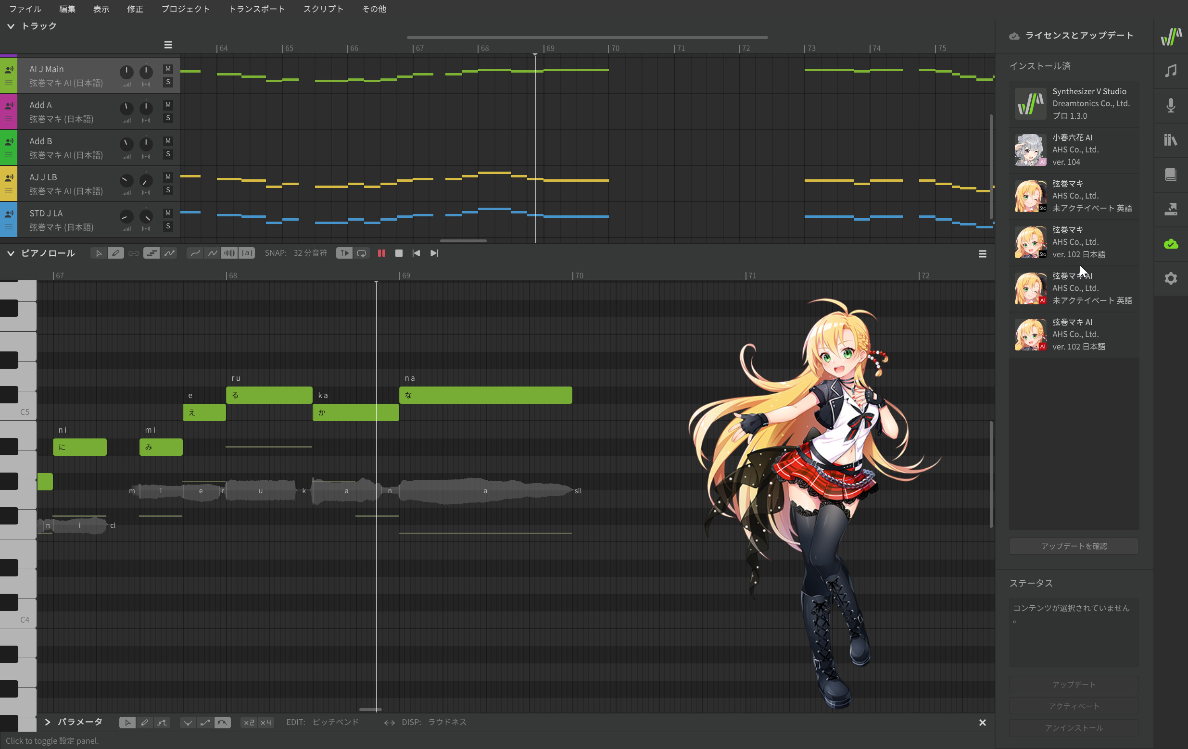The width and height of the screenshot is (1188, 749).
Task: Toggle the waveform display icon
Action: (230, 253)
